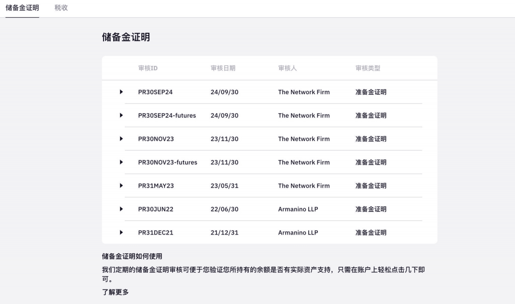Click The Network Firm in PR30SEP24 row
This screenshot has width=515, height=304.
[304, 92]
